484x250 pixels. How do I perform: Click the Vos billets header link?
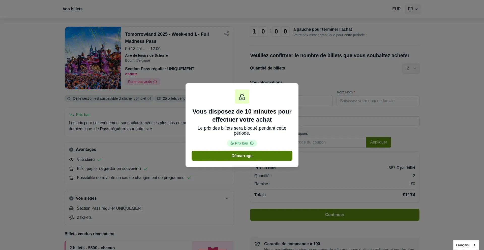point(73,9)
